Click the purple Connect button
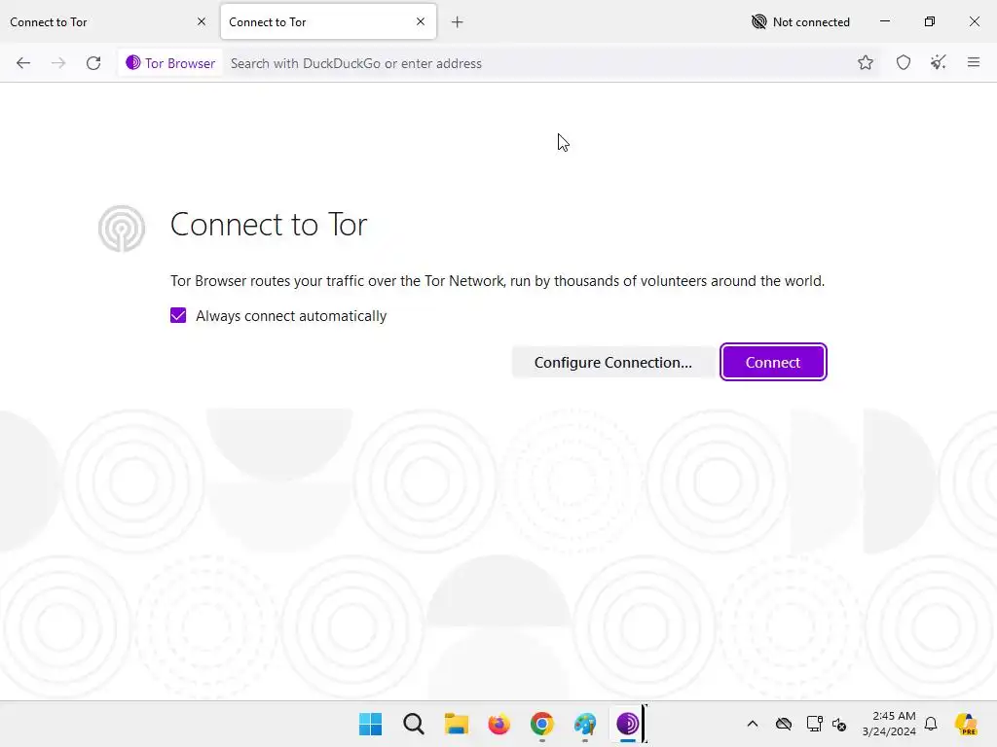Viewport: 997px width, 747px height. coord(772,362)
